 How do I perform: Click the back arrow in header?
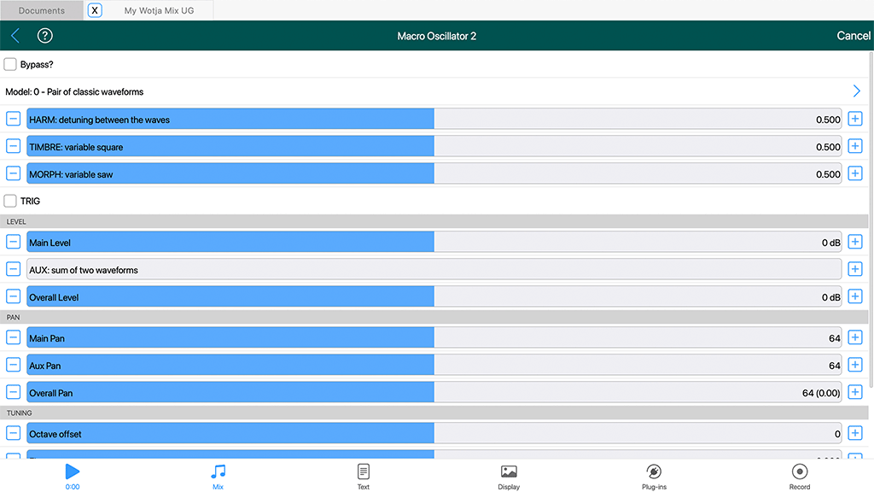[15, 36]
